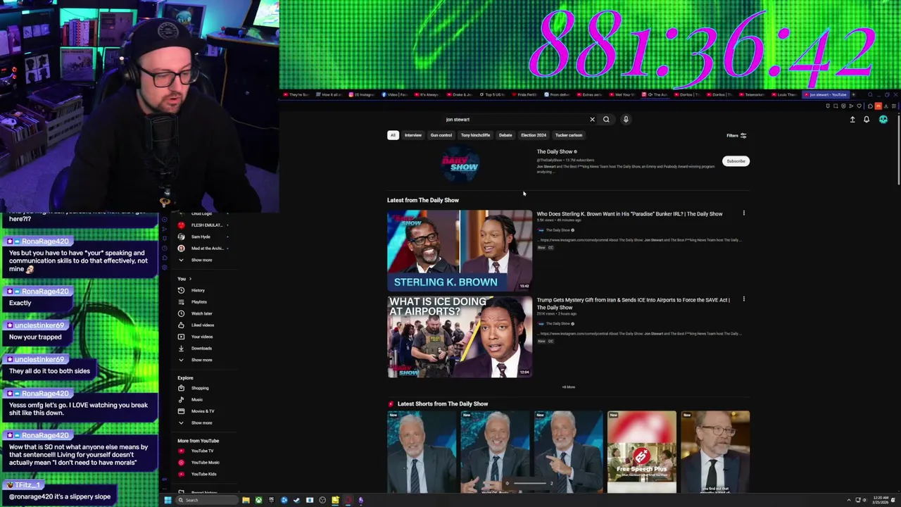This screenshot has height=507, width=901.
Task: Select the Gun control filter chip
Action: pyautogui.click(x=441, y=135)
